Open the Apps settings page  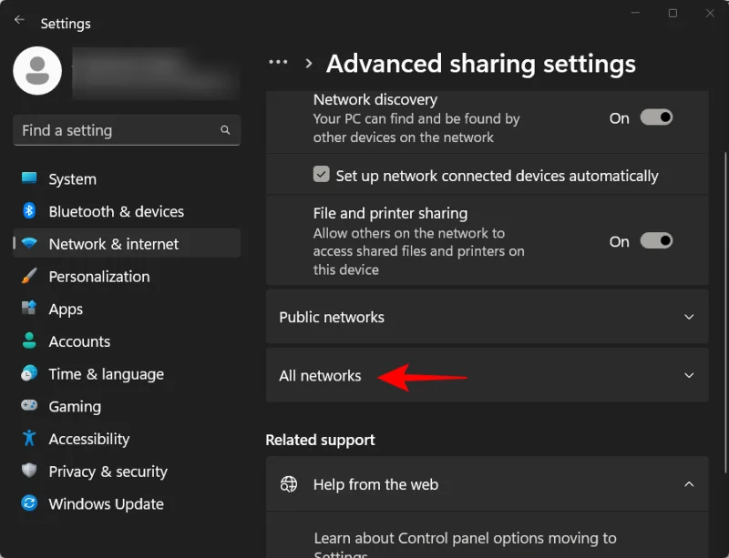pyautogui.click(x=127, y=309)
